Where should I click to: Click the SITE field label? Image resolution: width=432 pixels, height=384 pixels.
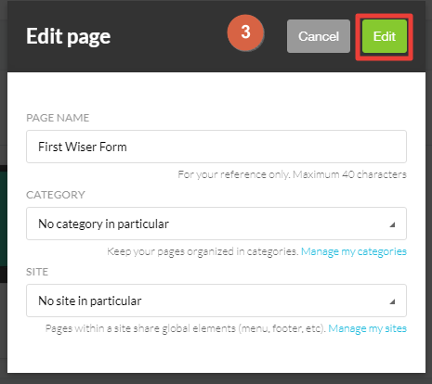click(37, 272)
